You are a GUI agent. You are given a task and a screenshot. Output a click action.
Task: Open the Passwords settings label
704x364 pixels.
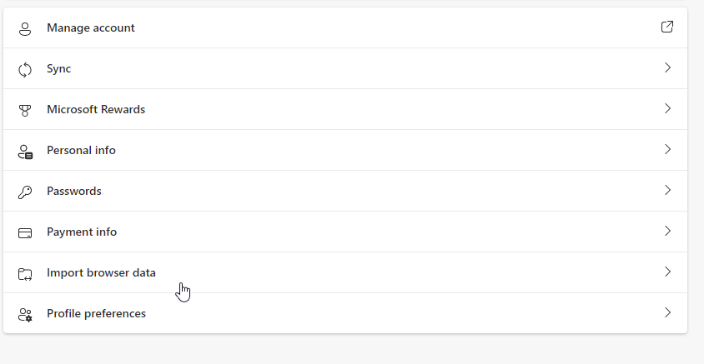pos(74,191)
